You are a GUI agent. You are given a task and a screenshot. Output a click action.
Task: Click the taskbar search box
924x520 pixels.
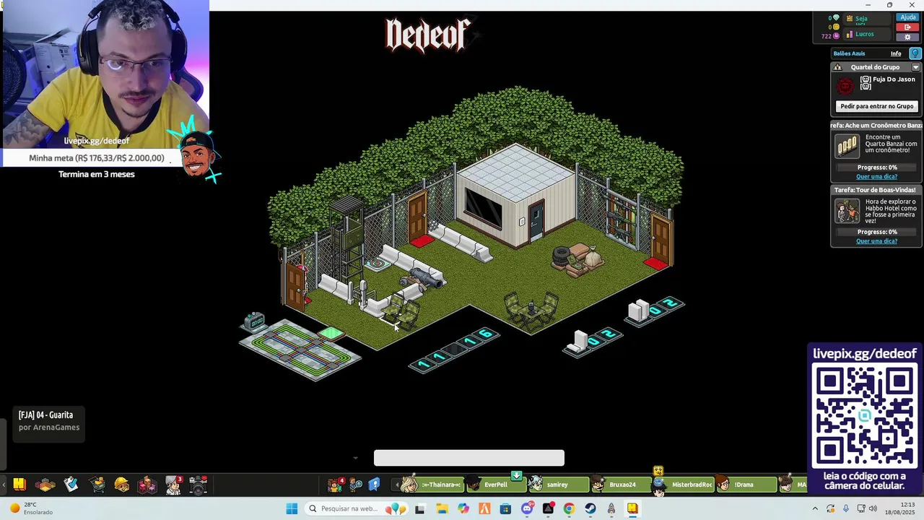[357, 508]
